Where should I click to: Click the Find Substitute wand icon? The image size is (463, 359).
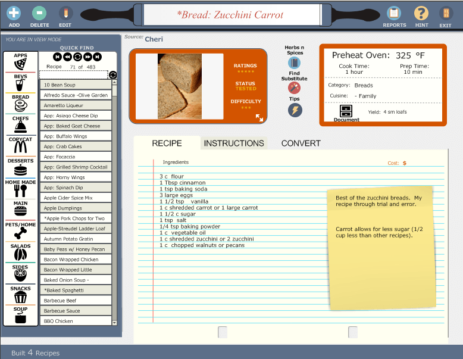pyautogui.click(x=295, y=88)
